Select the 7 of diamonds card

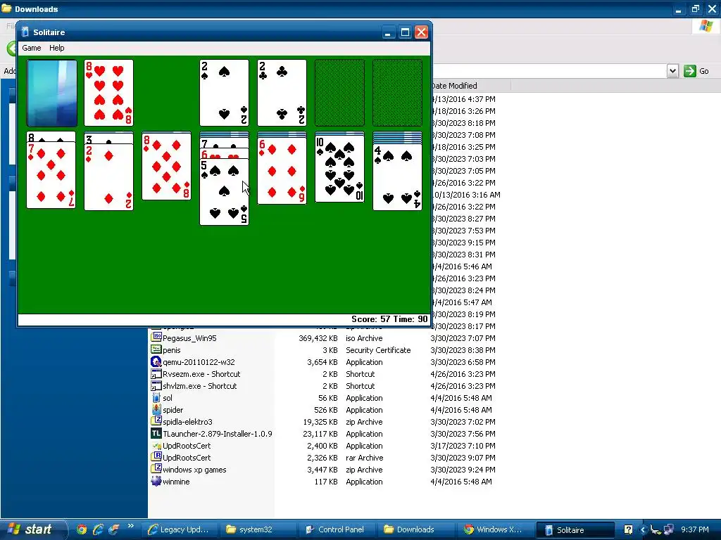(x=51, y=175)
